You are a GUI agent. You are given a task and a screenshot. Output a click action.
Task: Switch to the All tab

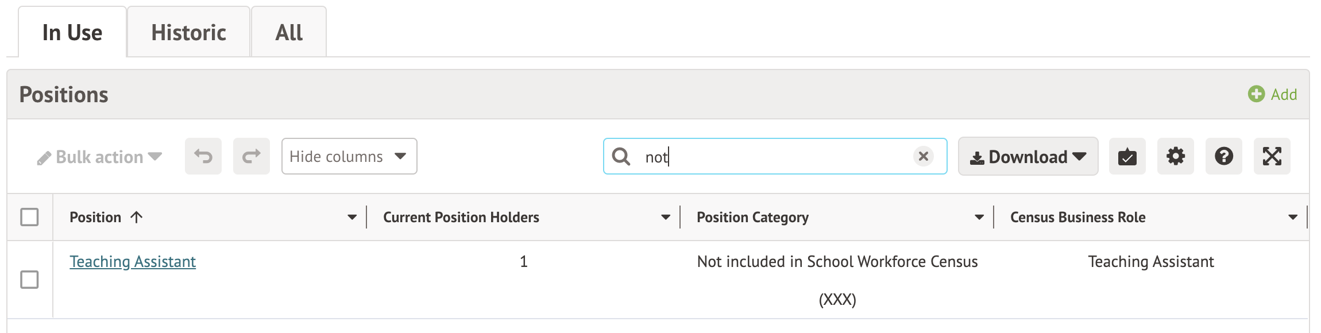point(289,33)
